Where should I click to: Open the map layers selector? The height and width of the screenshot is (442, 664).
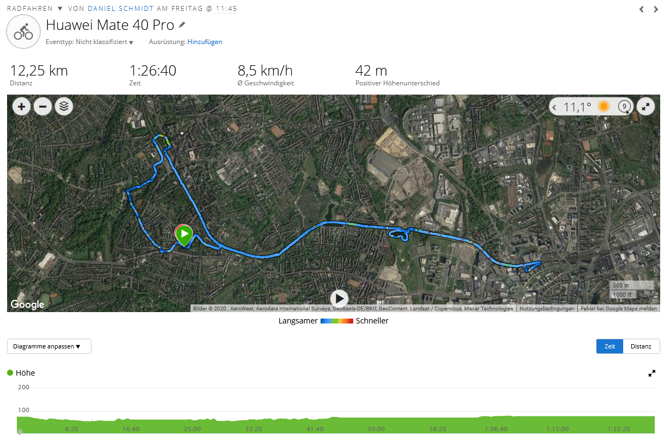[64, 107]
